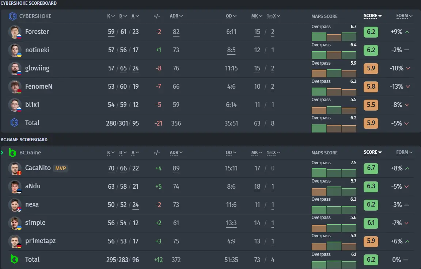Click the +/- column header in CYBERSHOKE table
Image resolution: width=421 pixels, height=269 pixels.
pyautogui.click(x=157, y=16)
